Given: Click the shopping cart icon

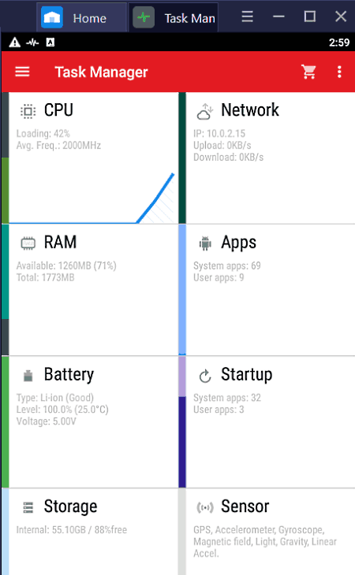Looking at the screenshot, I should click(x=308, y=72).
